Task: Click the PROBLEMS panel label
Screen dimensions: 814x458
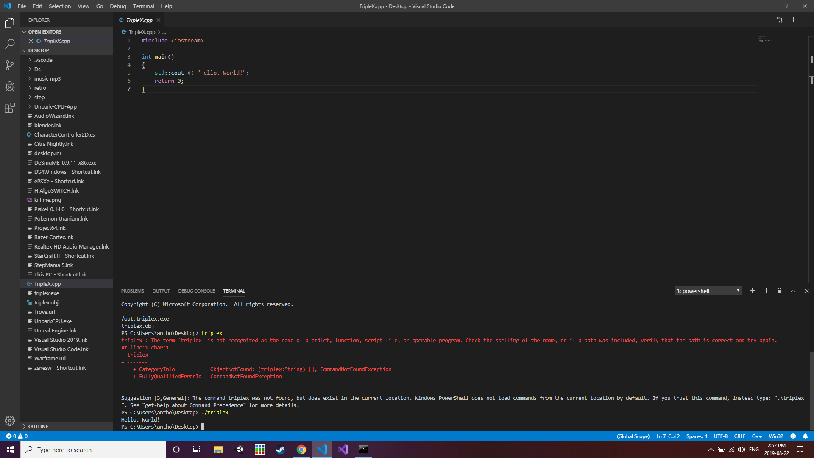Action: [x=132, y=291]
